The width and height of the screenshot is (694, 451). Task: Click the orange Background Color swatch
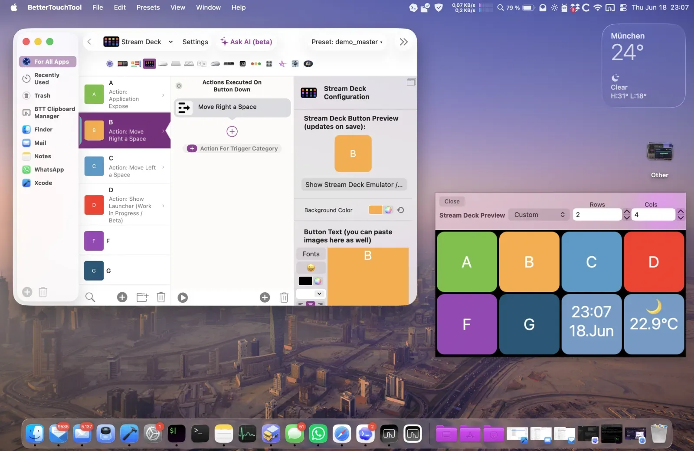376,210
